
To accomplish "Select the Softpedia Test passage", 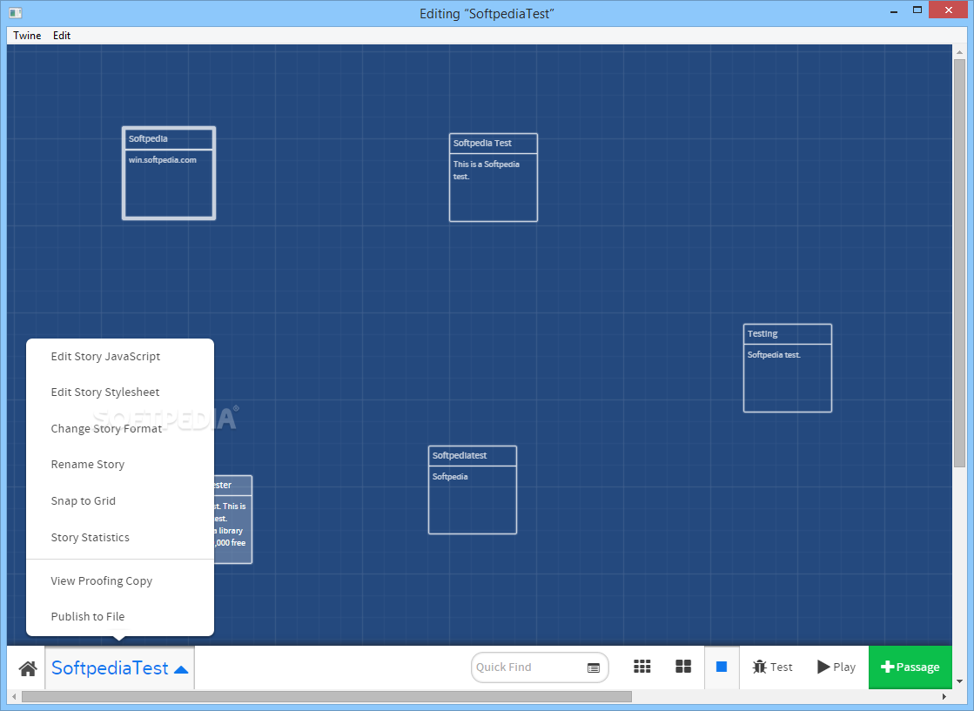I will pyautogui.click(x=494, y=178).
